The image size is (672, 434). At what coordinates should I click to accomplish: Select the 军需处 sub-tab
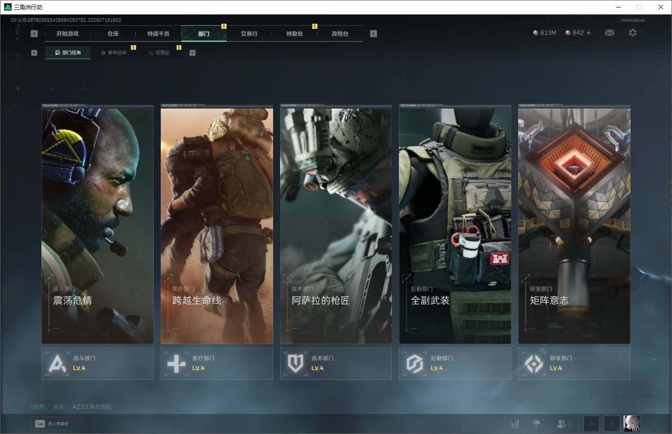coord(159,53)
